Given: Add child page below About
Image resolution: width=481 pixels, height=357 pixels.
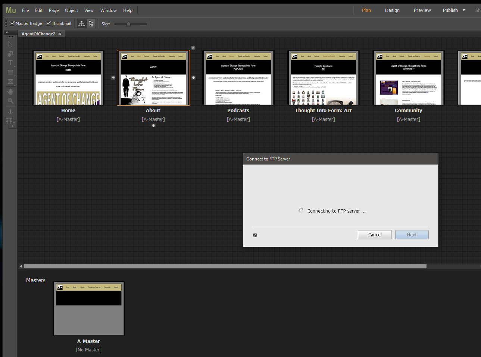Looking at the screenshot, I should tap(153, 125).
